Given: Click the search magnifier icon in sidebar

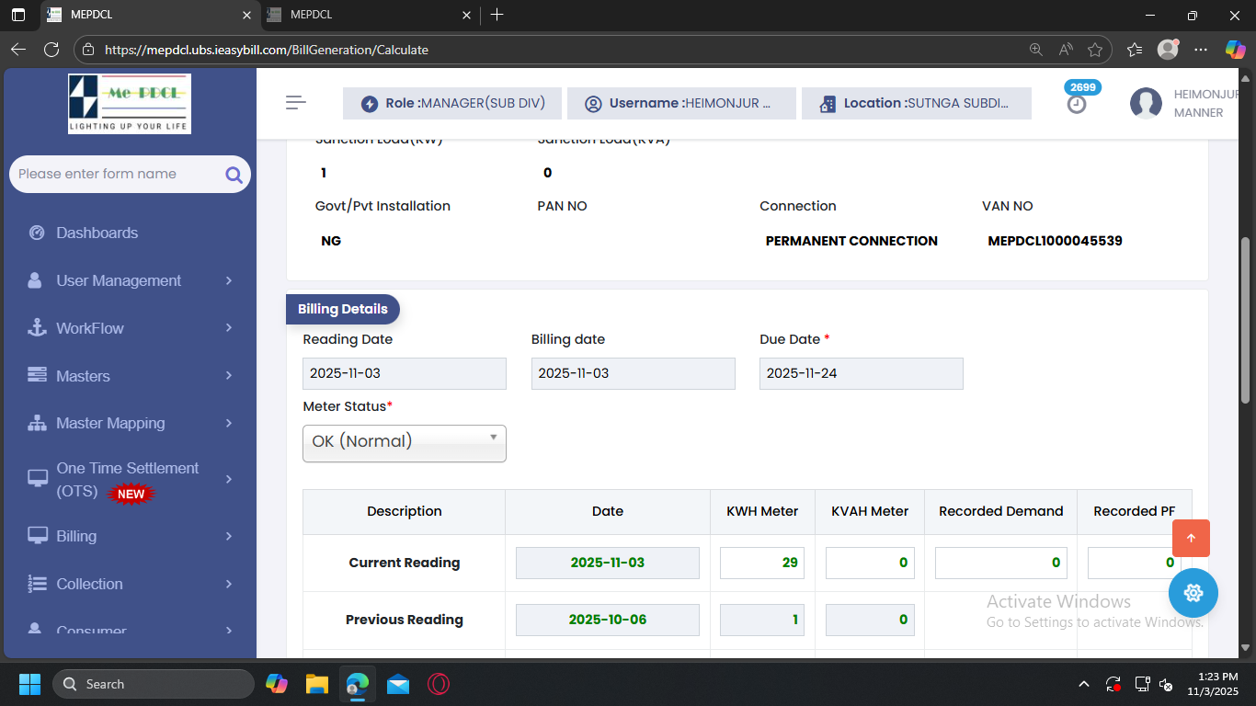Looking at the screenshot, I should point(234,175).
